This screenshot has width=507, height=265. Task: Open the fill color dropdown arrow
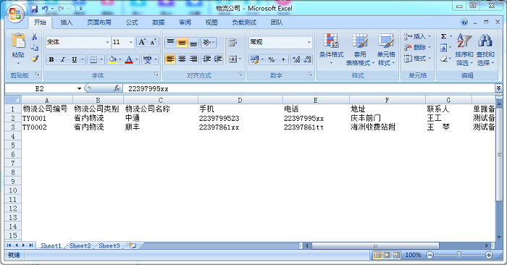120,59
